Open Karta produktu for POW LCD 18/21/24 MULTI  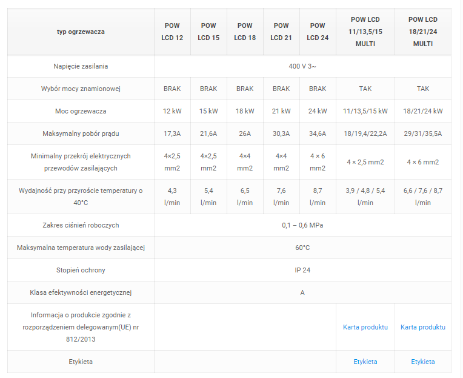(422, 327)
